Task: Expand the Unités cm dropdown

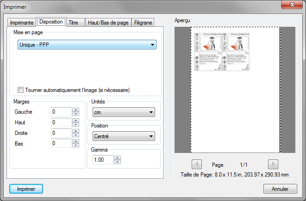Action: pyautogui.click(x=123, y=112)
